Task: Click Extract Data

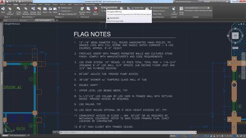Action: coord(157,14)
